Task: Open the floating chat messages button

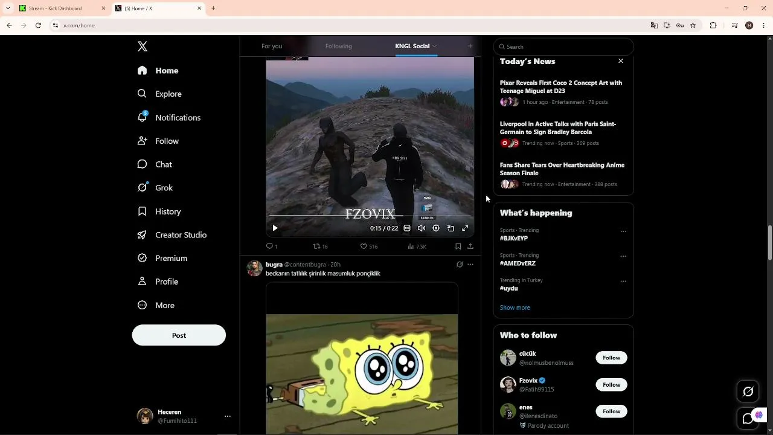Action: pos(748,418)
